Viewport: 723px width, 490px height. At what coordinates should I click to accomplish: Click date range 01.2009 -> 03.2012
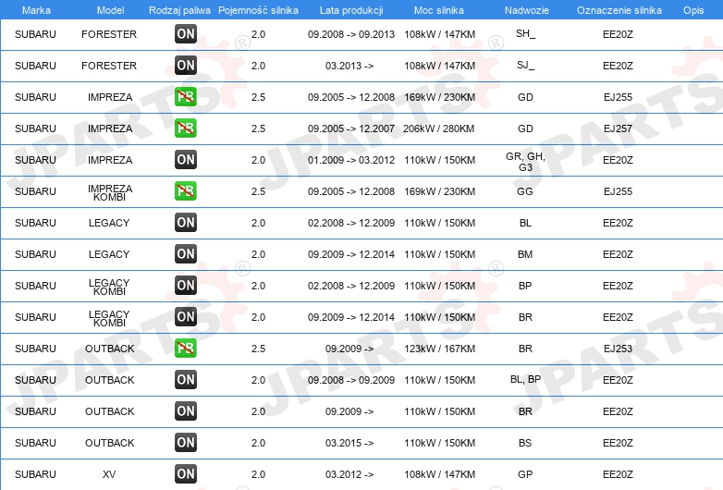(x=351, y=160)
